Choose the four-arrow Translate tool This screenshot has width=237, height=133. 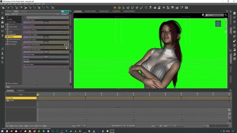pyautogui.click(x=137, y=7)
